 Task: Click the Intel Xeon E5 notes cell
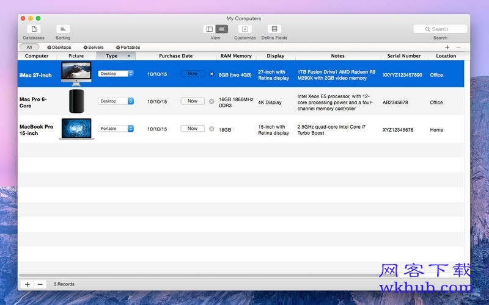335,102
